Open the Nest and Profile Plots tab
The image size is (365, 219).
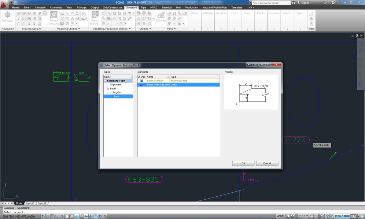coord(215,7)
